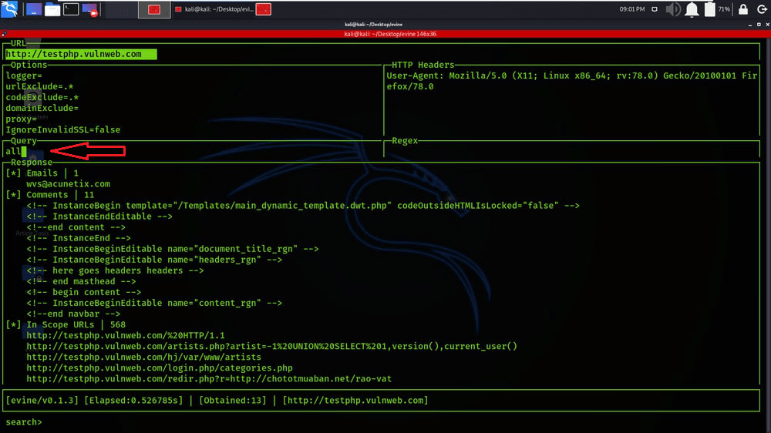Click the [*] Emails | 1 heading
Screen dimensions: 771x433
pos(42,173)
